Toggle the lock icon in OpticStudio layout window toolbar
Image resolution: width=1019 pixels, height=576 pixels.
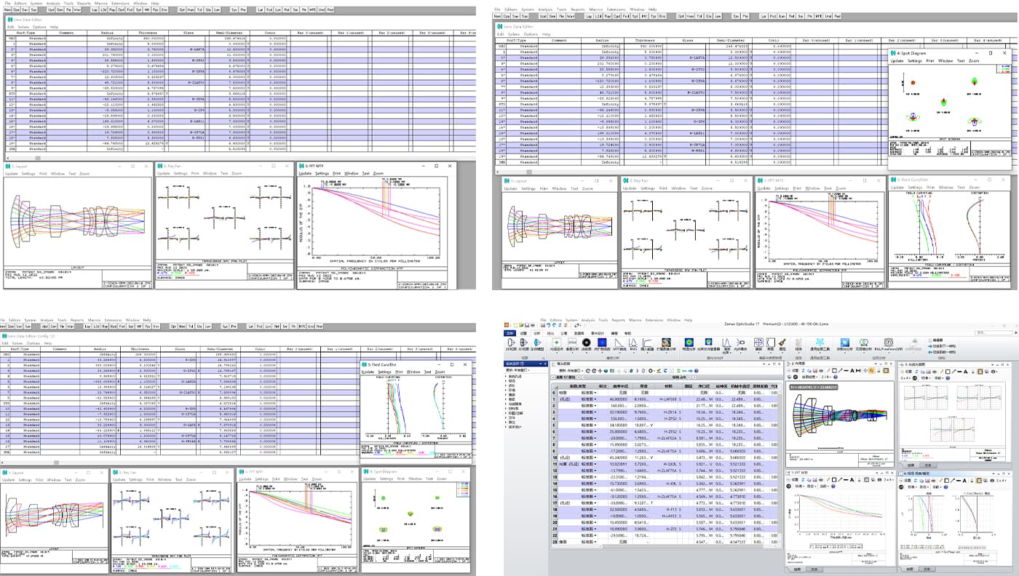coord(878,370)
